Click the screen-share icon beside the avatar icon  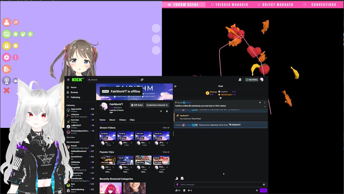click(15, 22)
